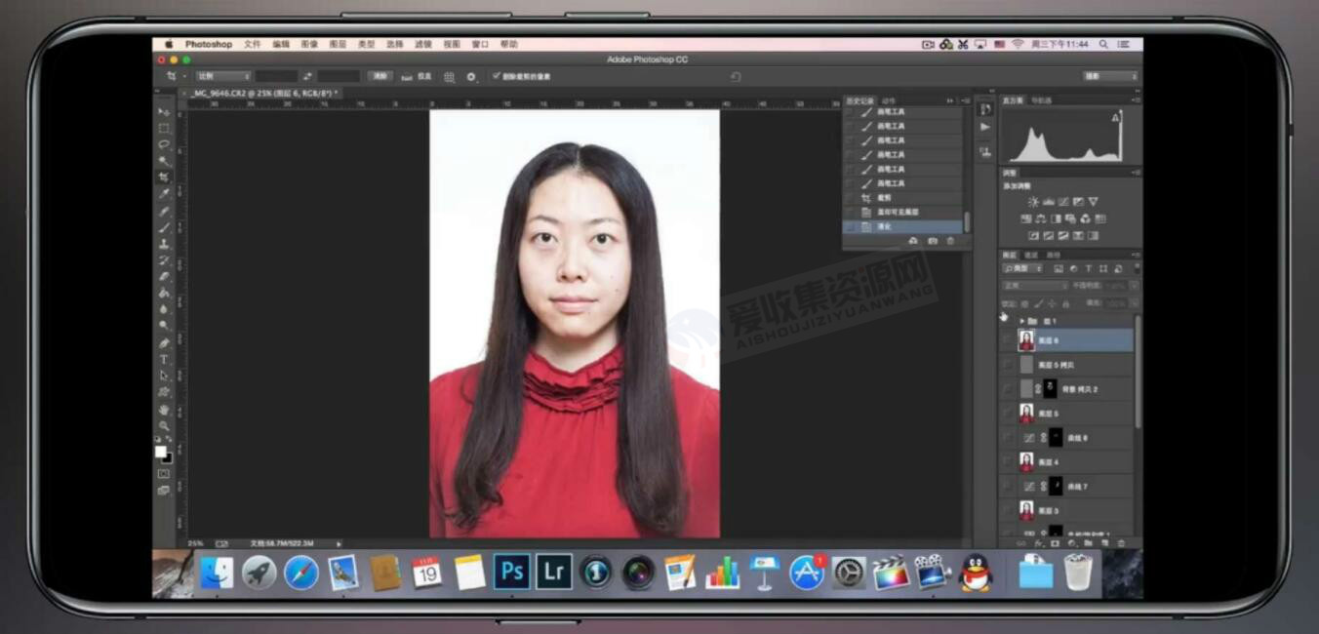
Task: Select the Brush tool in the toolbar
Action: click(x=165, y=226)
